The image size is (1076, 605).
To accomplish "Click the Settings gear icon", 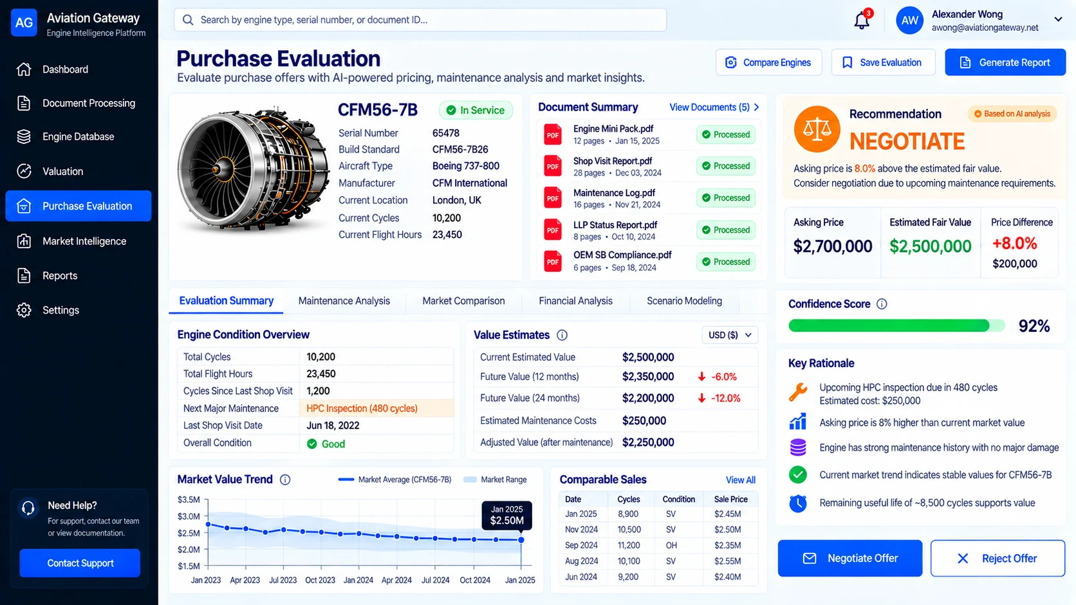I will click(x=24, y=310).
